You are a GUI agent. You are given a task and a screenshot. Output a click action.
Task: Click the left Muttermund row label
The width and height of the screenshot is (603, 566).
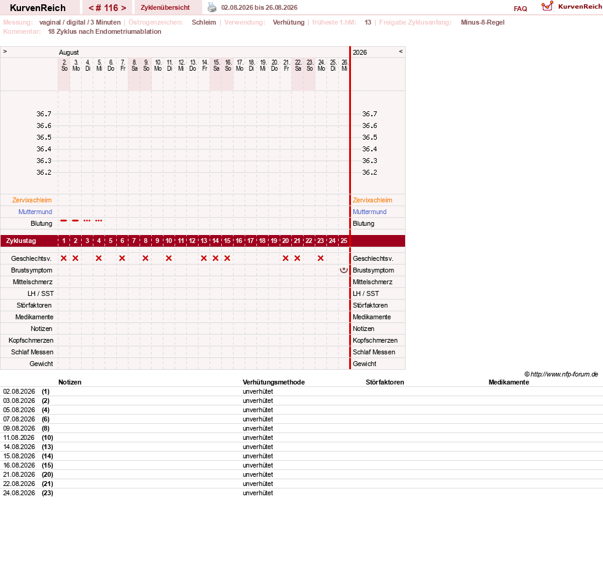[x=36, y=212]
